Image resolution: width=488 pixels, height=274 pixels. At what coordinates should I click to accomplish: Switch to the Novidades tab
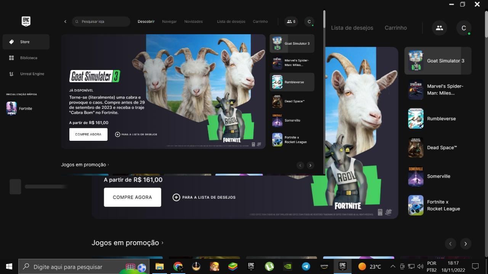click(193, 22)
